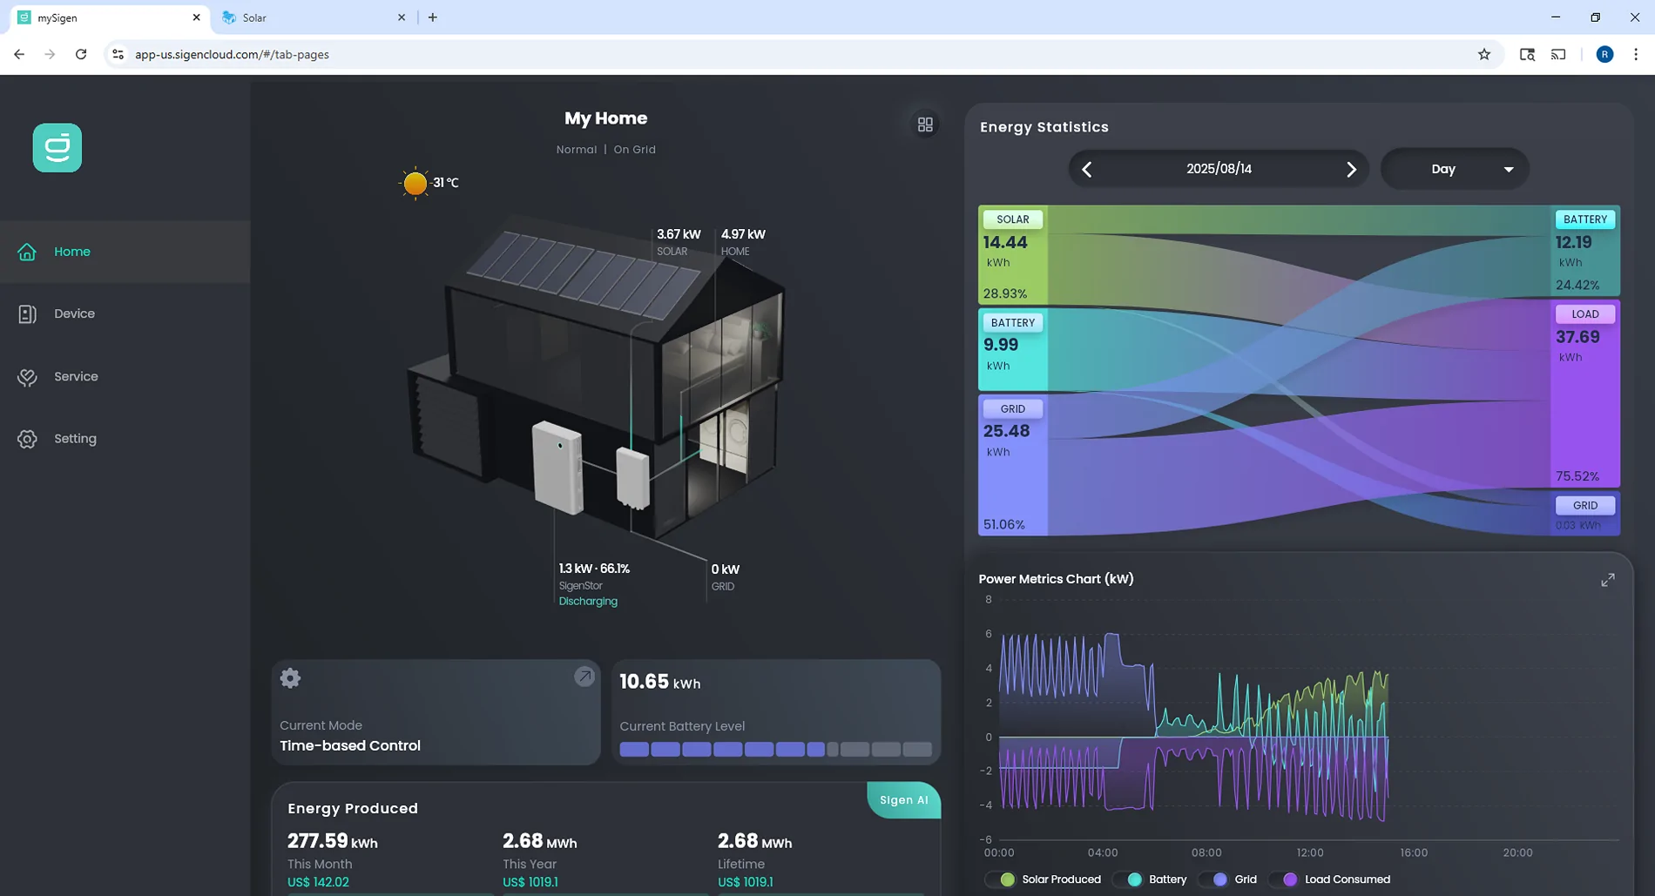The width and height of the screenshot is (1655, 896).
Task: Open Device in the sidebar
Action: 74,313
